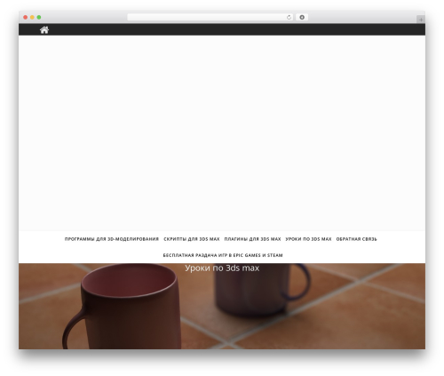444x376 pixels.
Task: Click the Уроки по 3ds max heading
Action: point(222,268)
